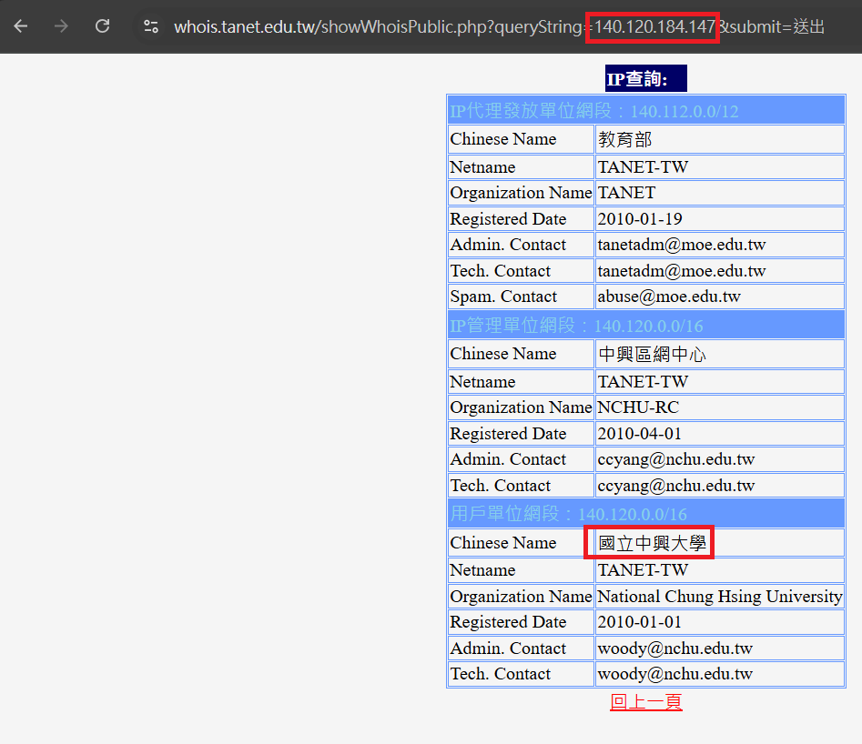This screenshot has height=744, width=862.
Task: Go back using the browser back arrow
Action: point(21,25)
